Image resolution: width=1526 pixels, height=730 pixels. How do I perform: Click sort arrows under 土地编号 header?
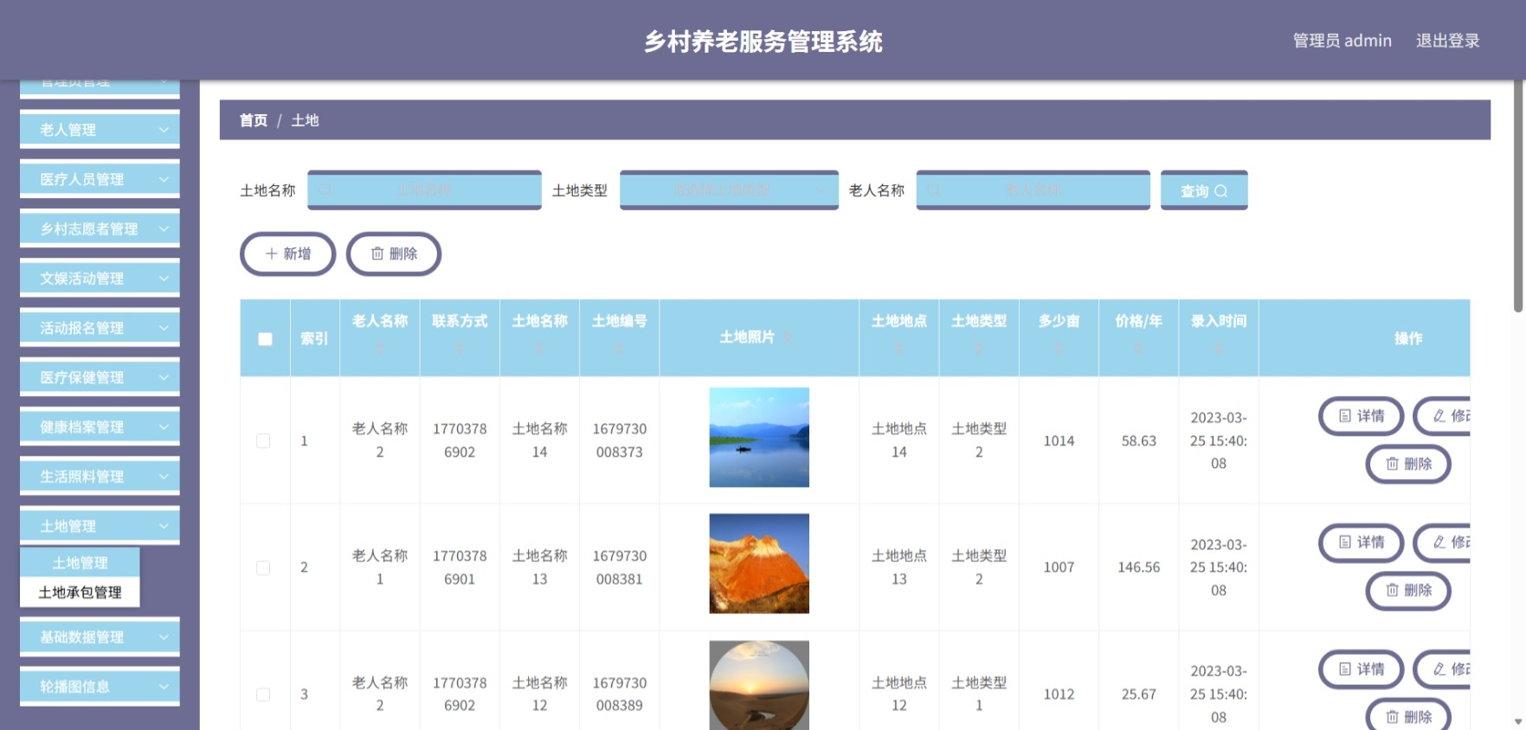619,348
